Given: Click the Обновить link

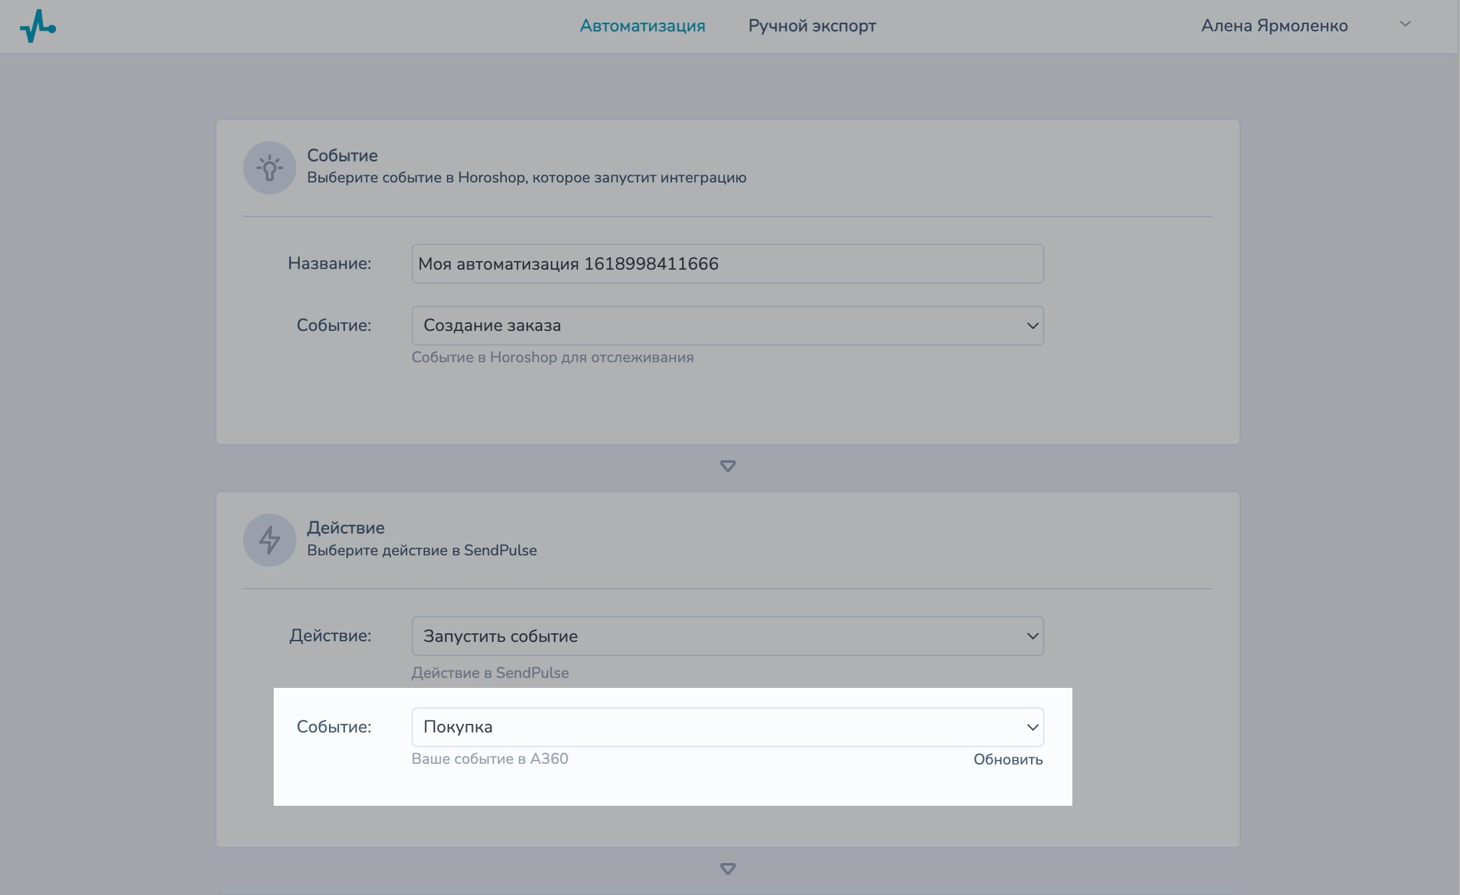Looking at the screenshot, I should pos(1008,760).
